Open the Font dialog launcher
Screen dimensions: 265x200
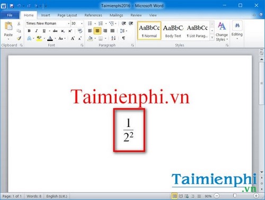point(82,46)
